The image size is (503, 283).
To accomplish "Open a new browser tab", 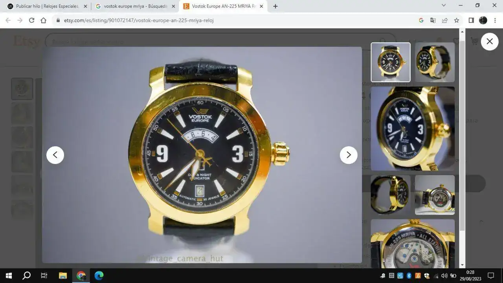I will click(275, 6).
